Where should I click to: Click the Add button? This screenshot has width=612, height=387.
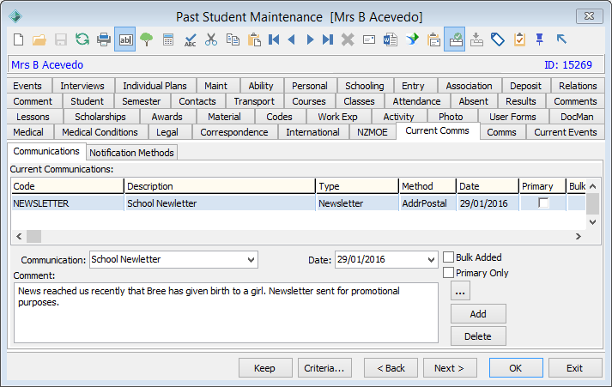pyautogui.click(x=478, y=314)
